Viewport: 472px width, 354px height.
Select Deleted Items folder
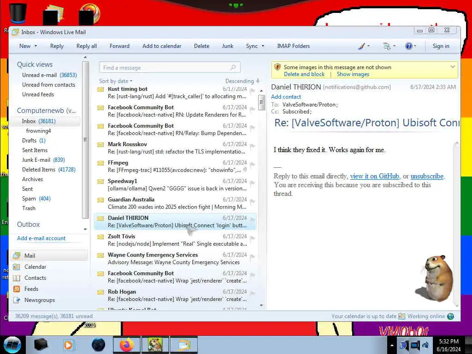tap(48, 170)
